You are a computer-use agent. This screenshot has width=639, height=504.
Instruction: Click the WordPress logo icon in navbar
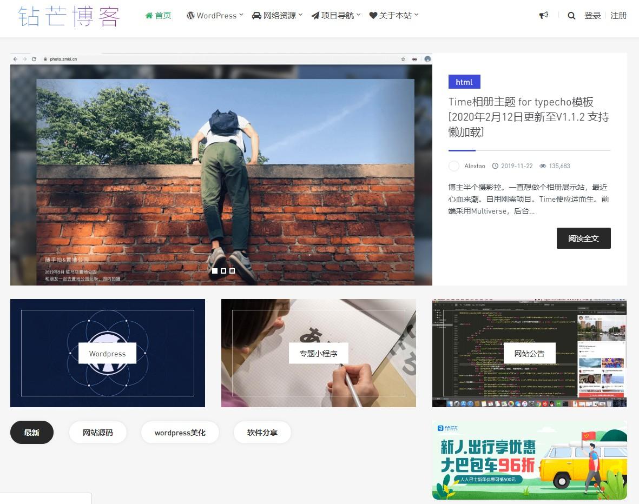[x=190, y=16]
